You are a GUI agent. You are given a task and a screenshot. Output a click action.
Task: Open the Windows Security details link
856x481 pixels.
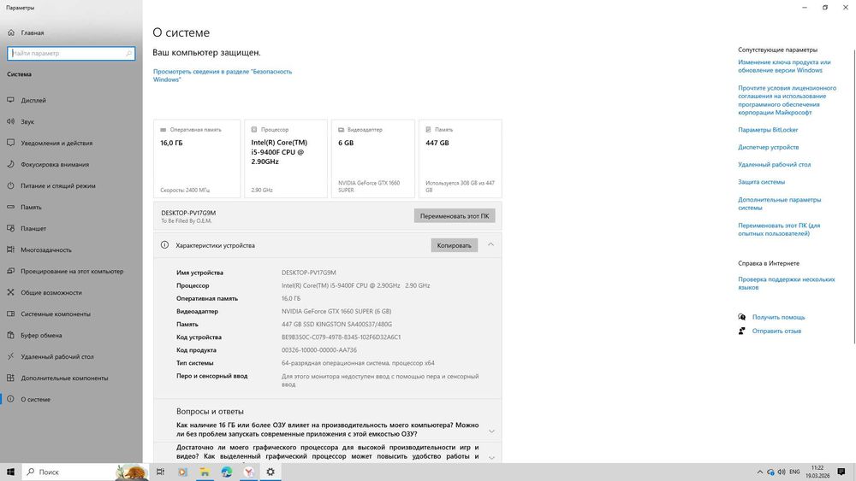tap(223, 75)
